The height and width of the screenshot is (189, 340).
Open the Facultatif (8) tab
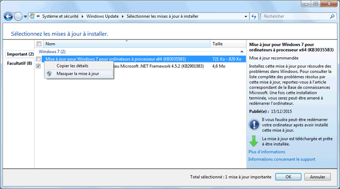click(x=19, y=63)
